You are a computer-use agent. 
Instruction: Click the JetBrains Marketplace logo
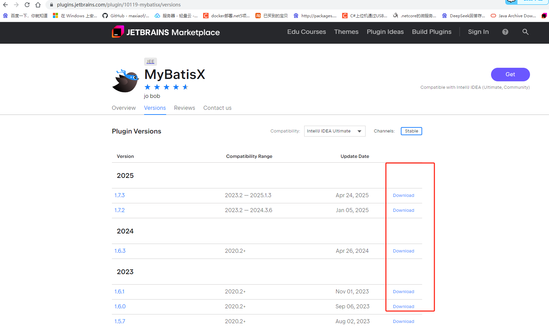[x=166, y=32]
